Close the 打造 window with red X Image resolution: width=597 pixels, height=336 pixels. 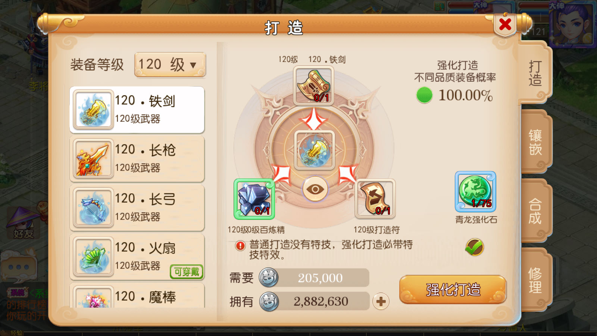tap(505, 25)
